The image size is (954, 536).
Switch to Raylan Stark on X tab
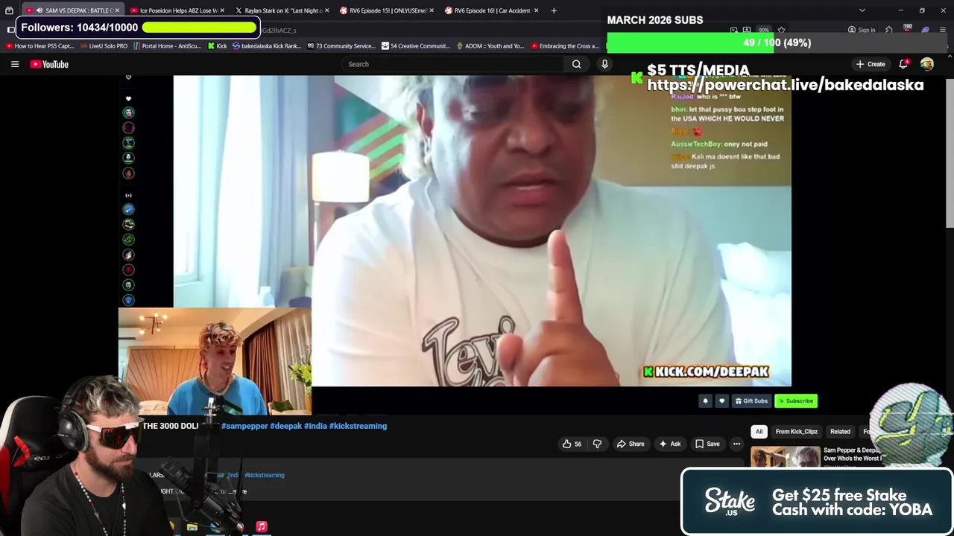282,10
